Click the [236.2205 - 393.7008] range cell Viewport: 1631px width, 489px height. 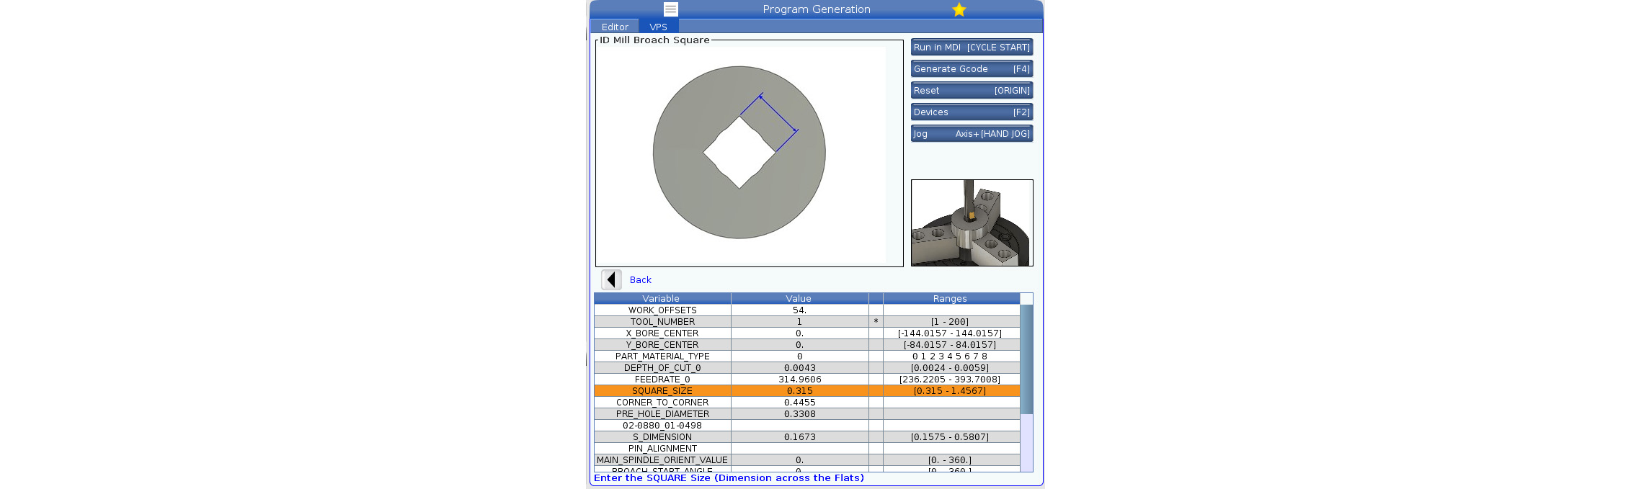[x=950, y=380]
